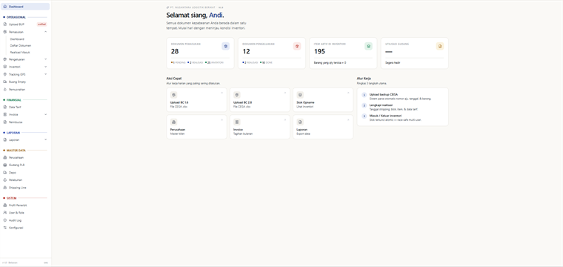Open Upload BUP via its document icon
Viewport: 563px width, 267px height.
[x=5, y=24]
